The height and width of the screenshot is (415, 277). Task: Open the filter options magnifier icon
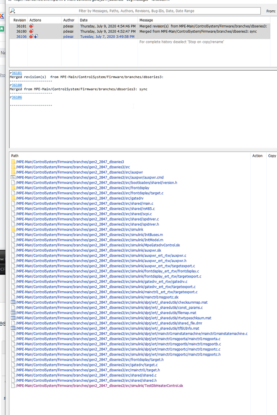click(x=12, y=11)
